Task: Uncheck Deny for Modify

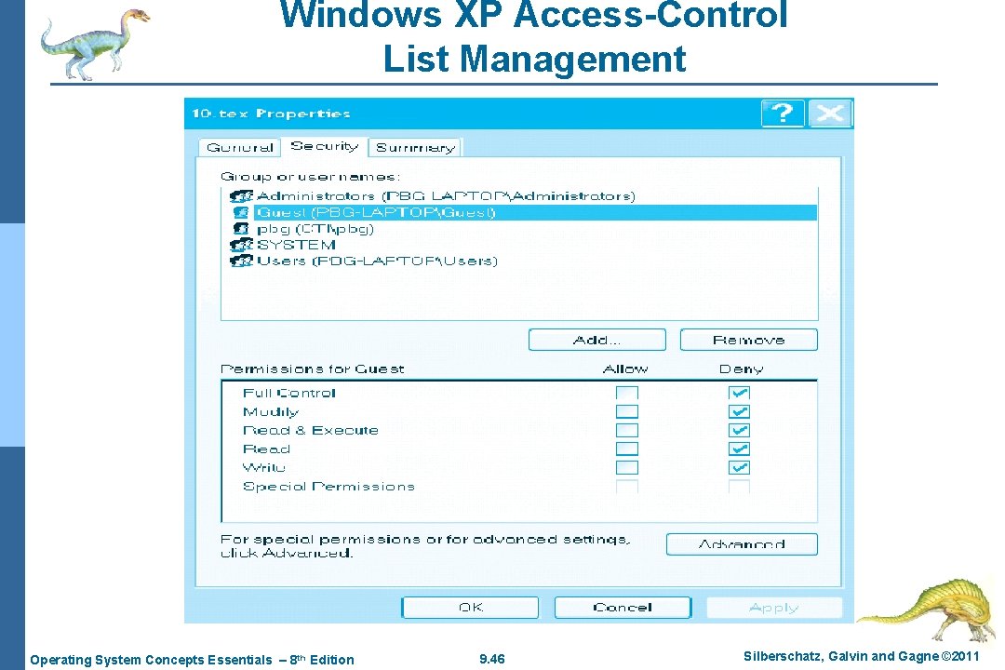Action: coord(739,411)
